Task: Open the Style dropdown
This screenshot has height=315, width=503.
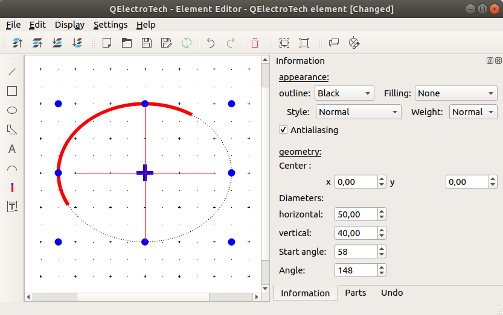Action: point(358,111)
